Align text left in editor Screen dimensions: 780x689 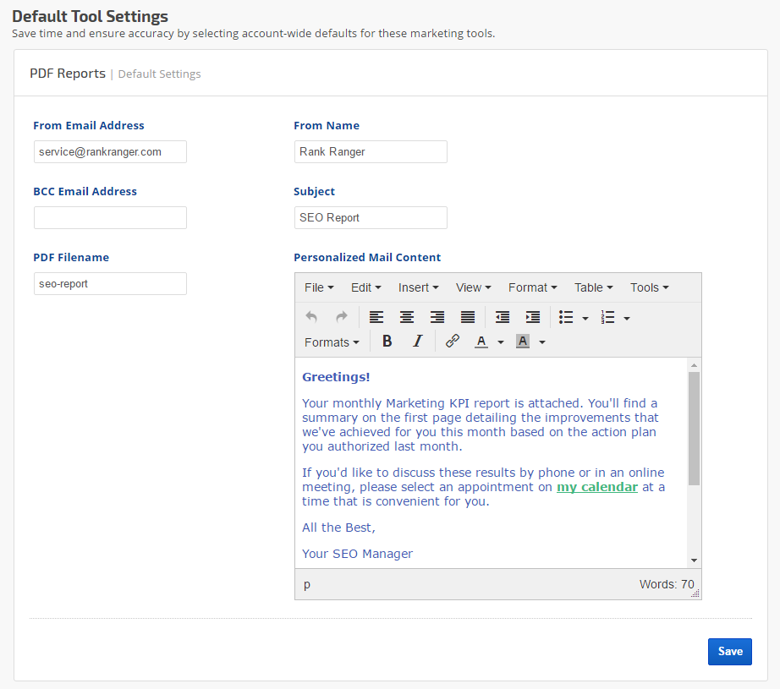coord(376,317)
